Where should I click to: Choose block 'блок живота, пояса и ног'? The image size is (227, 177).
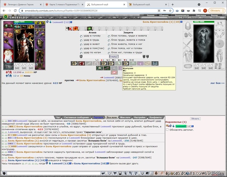click(109, 45)
